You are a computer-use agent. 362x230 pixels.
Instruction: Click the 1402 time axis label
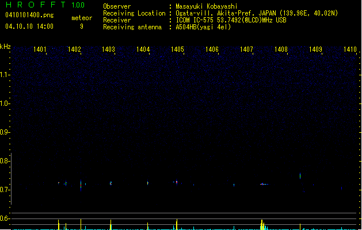[x=74, y=49]
